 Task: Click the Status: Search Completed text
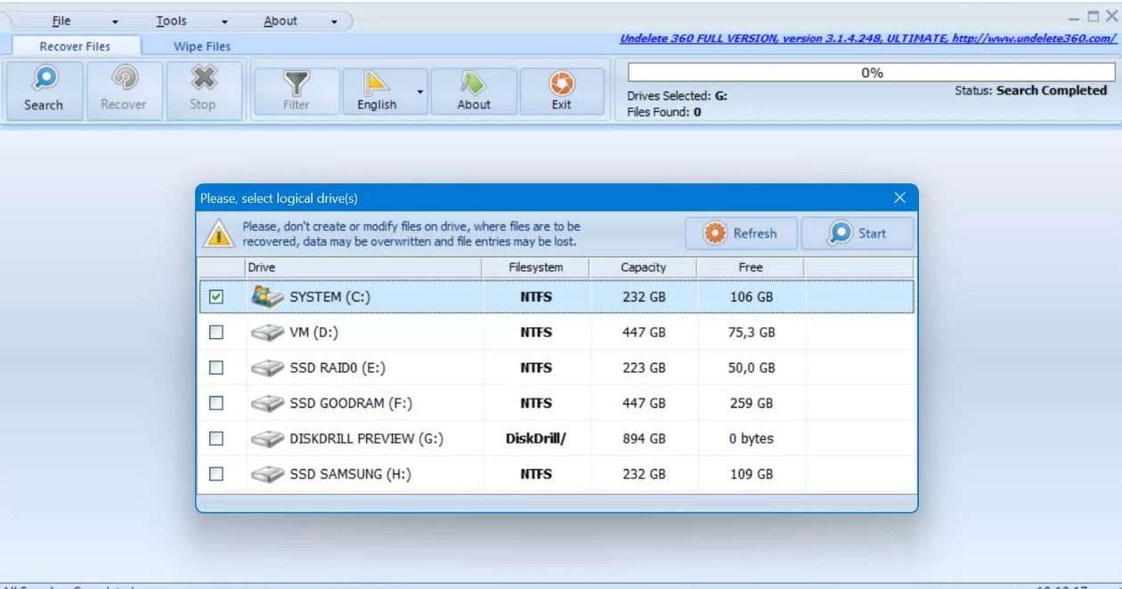[x=1030, y=91]
